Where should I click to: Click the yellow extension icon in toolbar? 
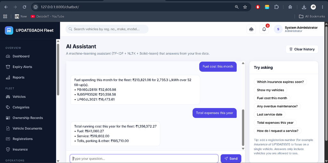[x=267, y=7]
